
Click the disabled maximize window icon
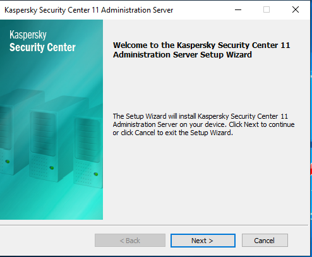pyautogui.click(x=267, y=9)
